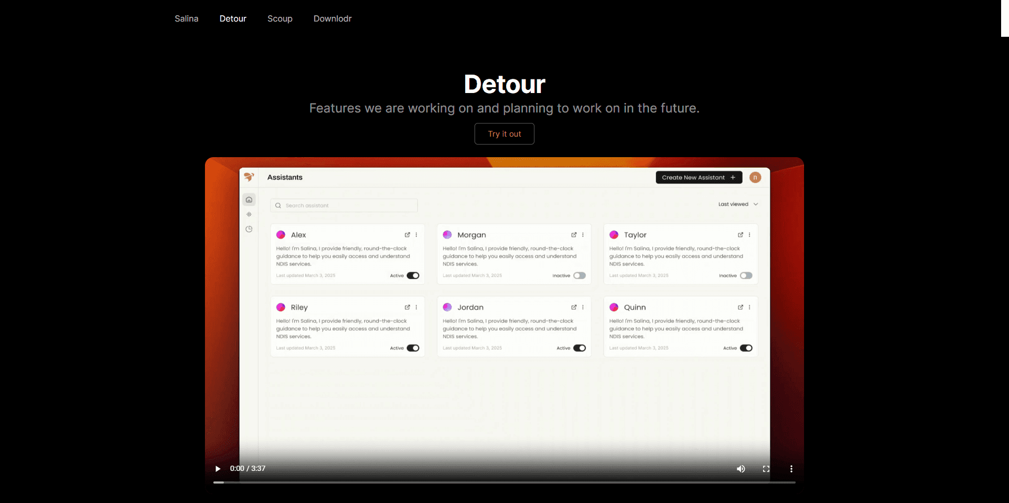Click the external link icon on Taylor's card
This screenshot has height=503, width=1009.
pos(740,235)
